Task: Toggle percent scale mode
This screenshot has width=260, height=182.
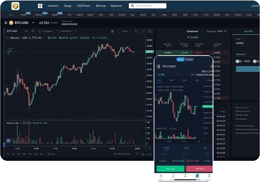Action: [137, 154]
